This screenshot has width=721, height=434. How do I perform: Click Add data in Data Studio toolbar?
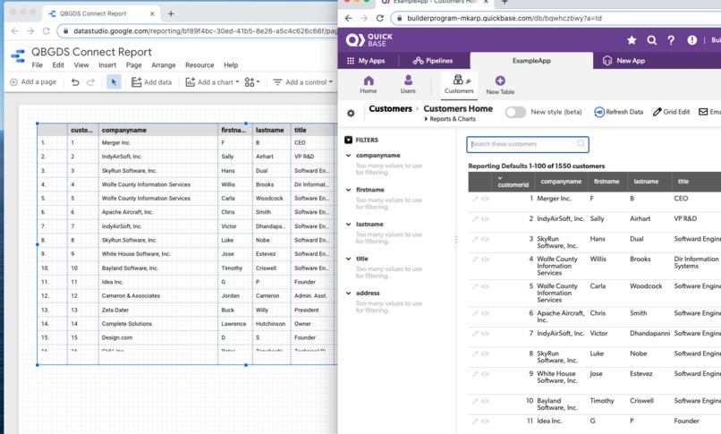(x=152, y=82)
